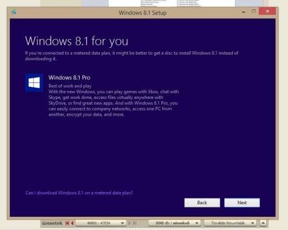Click the Windows 8.1 Pro logo tile
Screen dimensions: 288x230
pyautogui.click(x=34, y=83)
